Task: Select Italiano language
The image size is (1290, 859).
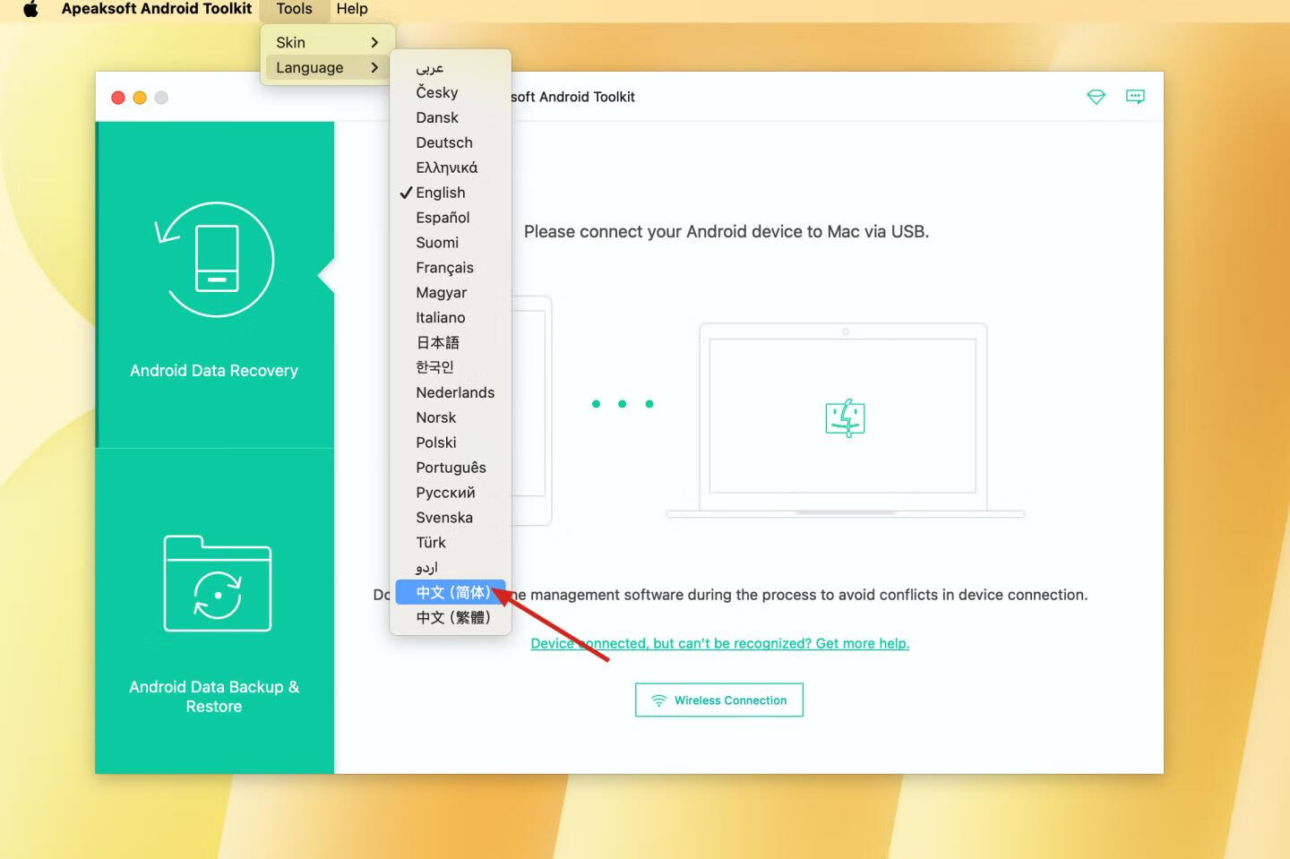Action: [451, 318]
